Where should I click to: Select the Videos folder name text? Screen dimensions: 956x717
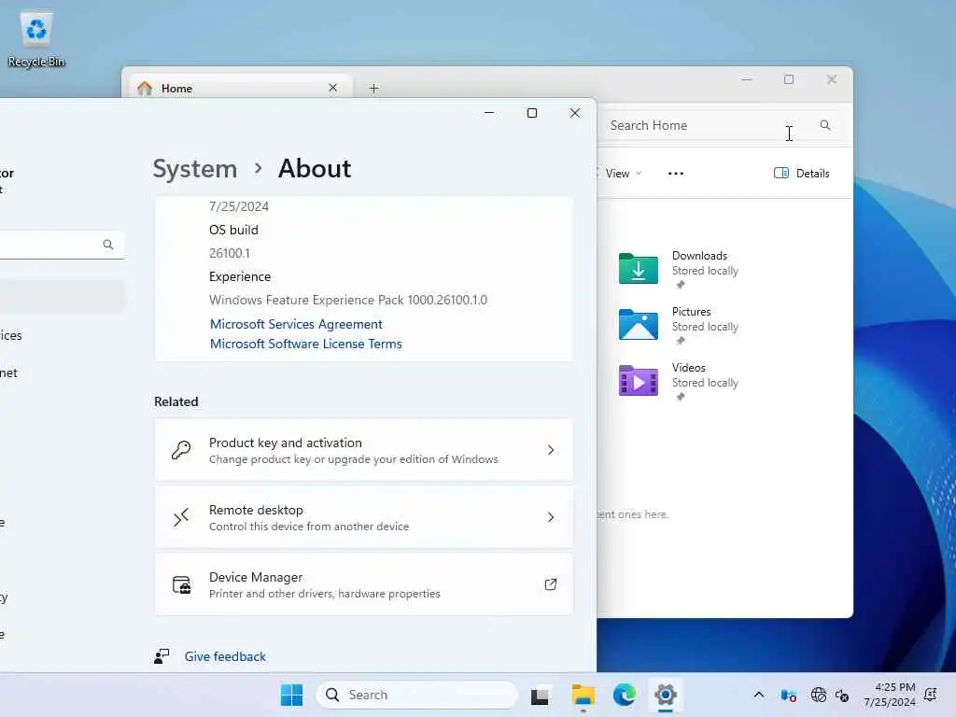click(x=688, y=368)
